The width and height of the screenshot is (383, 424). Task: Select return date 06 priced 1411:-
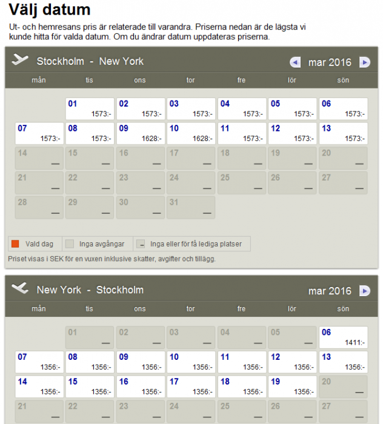(x=343, y=337)
